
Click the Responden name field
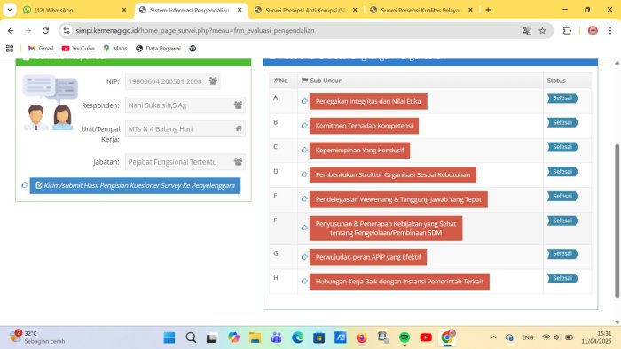tap(185, 105)
